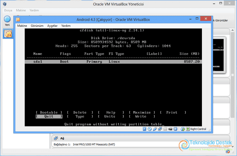
Task: Minimize the VirtualBox Yöneticisi window
Action: pyautogui.click(x=214, y=3)
